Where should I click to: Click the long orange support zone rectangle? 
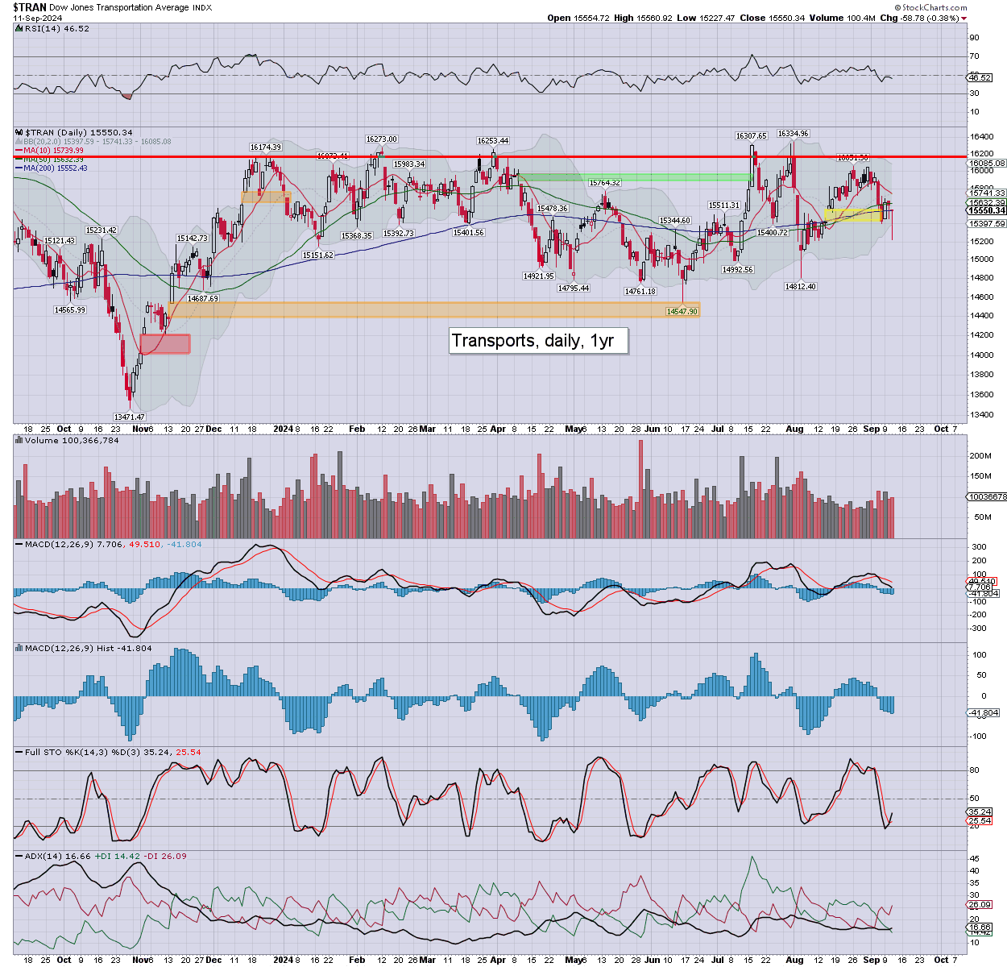click(x=433, y=309)
